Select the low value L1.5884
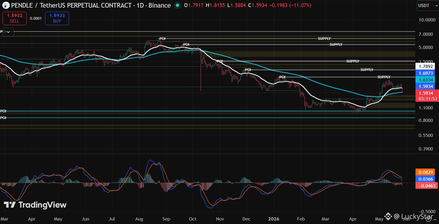This screenshot has width=439, height=224. [237, 5]
